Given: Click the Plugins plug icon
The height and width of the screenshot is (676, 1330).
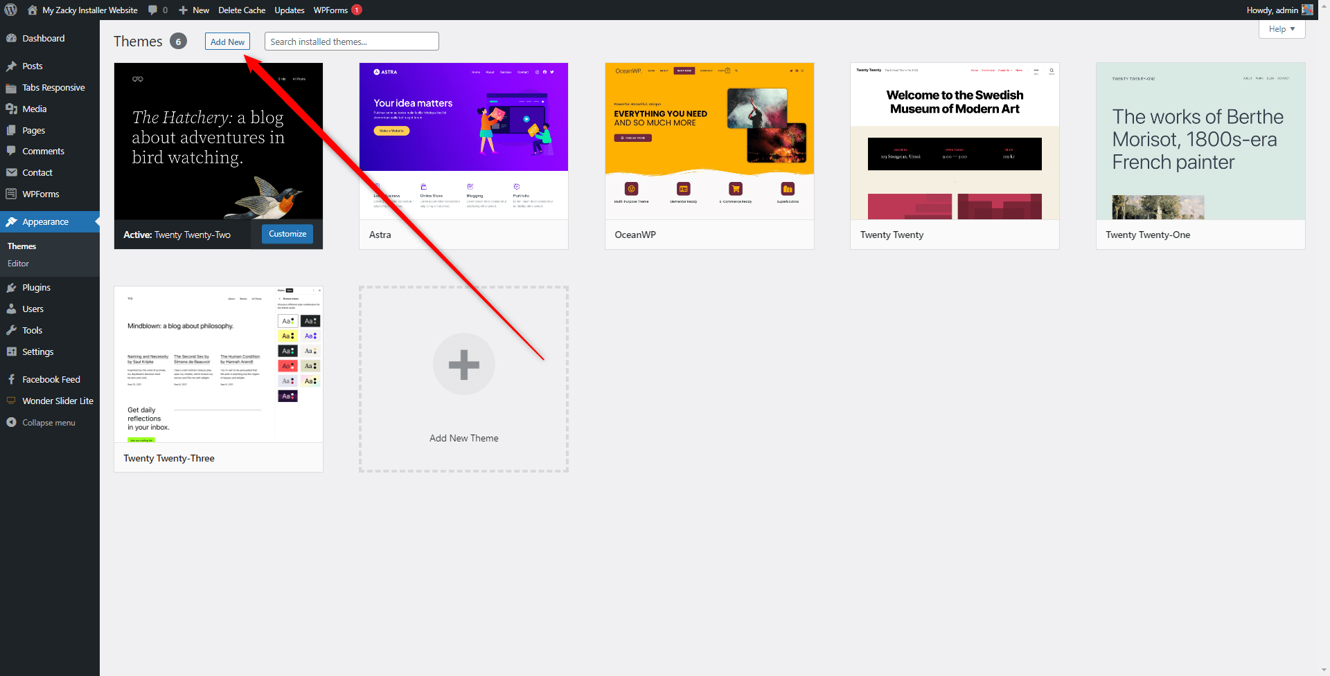Looking at the screenshot, I should (11, 287).
